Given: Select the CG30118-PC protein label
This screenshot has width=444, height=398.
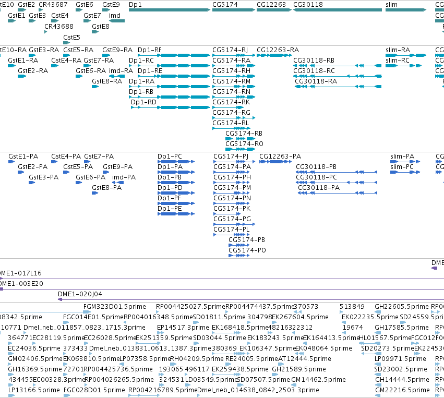Looking at the screenshot, I should 316,177.
